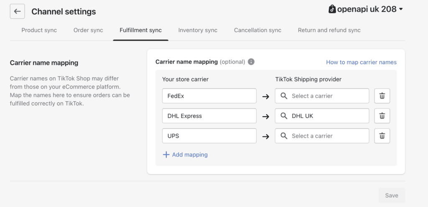Edit the DHL Express store carrier field
Viewport: 428px width, 207px height.
209,116
